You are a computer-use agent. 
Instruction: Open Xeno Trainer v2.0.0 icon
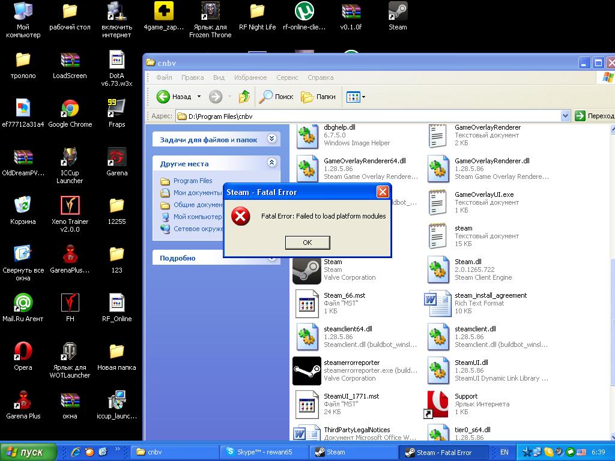70,214
